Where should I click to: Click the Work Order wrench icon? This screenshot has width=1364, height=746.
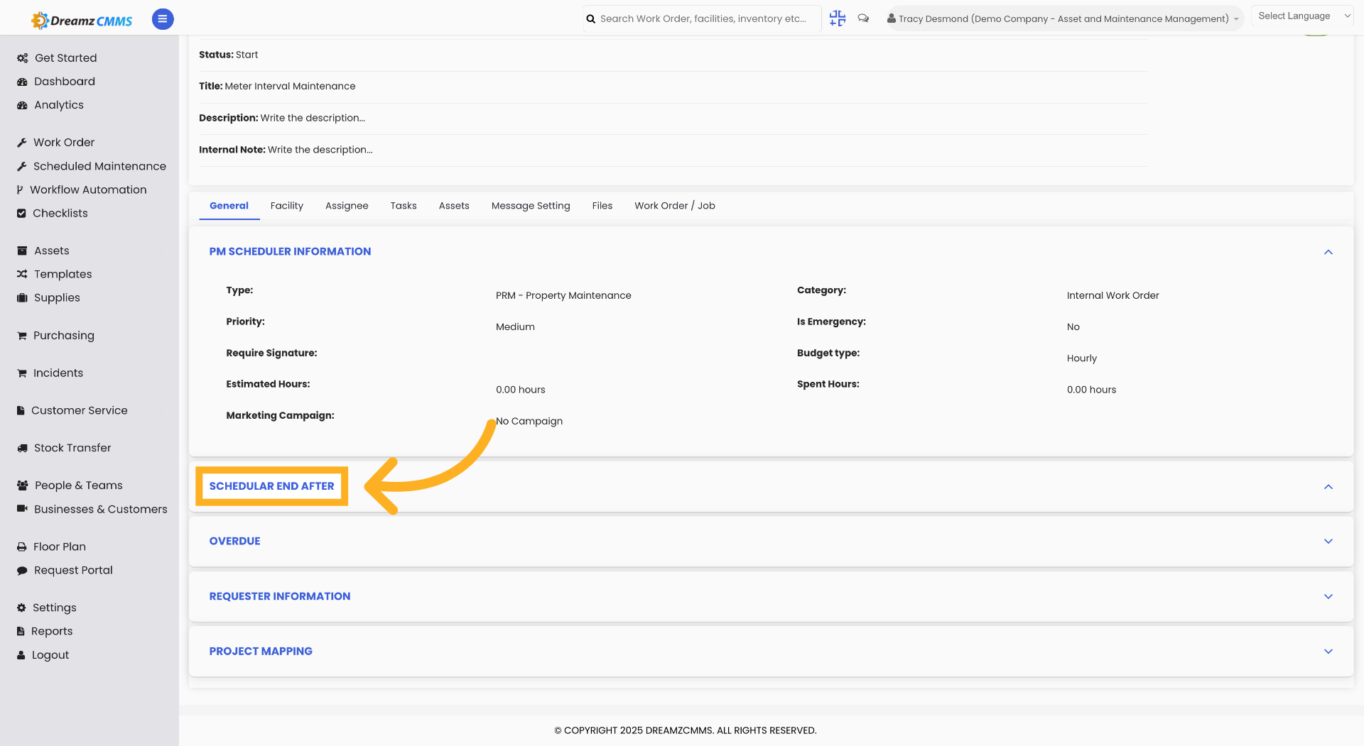[22, 143]
